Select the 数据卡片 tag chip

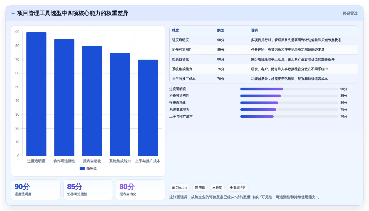238,188
